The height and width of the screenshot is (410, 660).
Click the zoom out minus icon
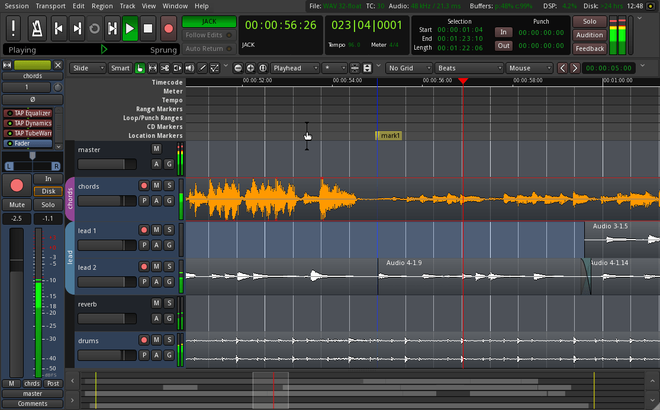tap(238, 68)
